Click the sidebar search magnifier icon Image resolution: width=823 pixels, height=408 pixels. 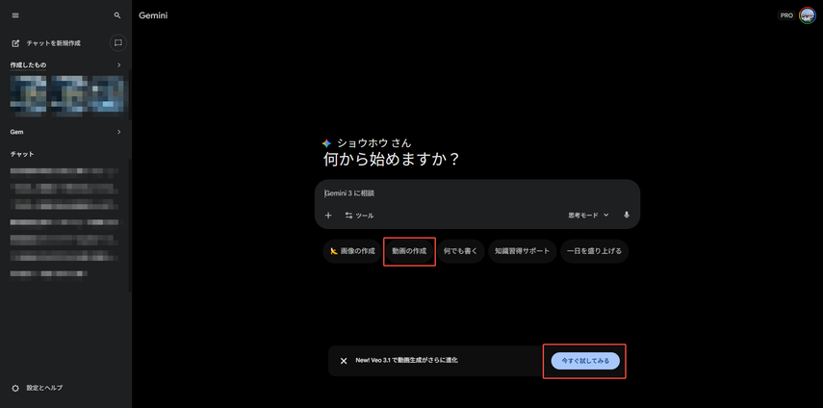pos(117,15)
